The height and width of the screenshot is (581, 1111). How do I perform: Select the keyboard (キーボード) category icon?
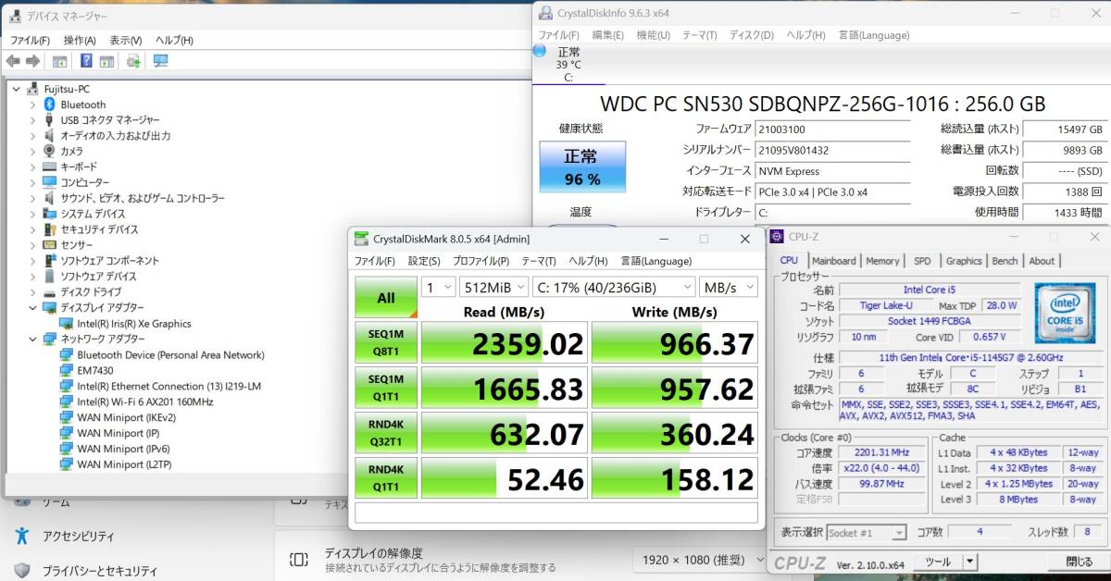[50, 167]
